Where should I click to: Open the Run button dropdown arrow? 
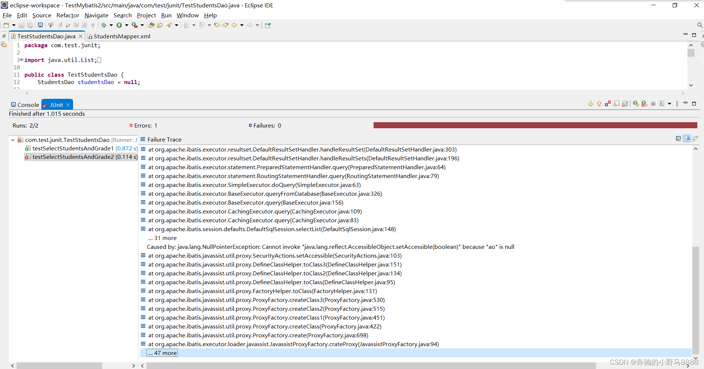click(x=127, y=25)
